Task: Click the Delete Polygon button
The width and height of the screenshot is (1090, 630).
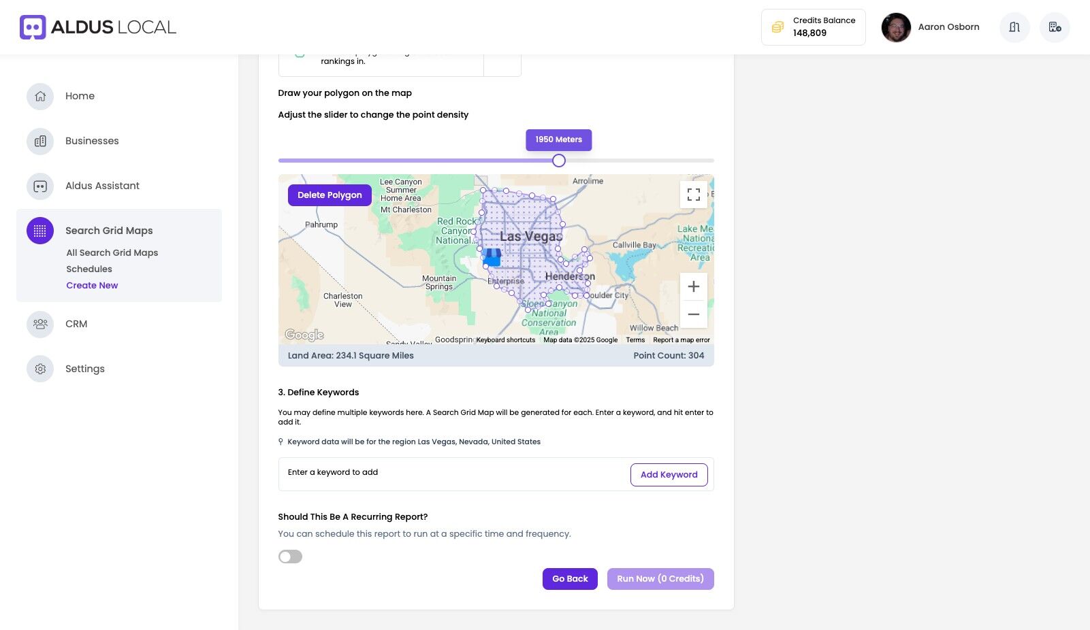Action: coord(330,195)
